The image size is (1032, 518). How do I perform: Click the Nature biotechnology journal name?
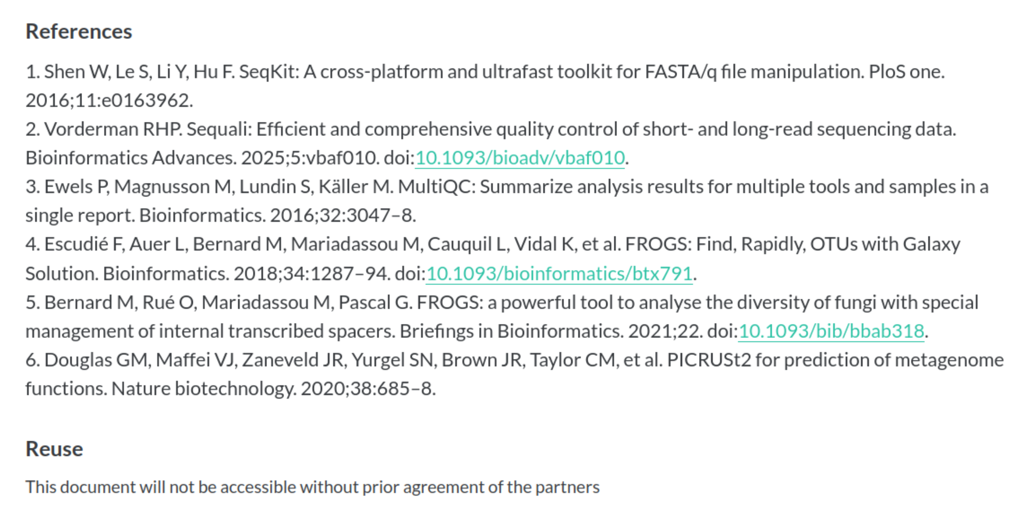[x=203, y=388]
